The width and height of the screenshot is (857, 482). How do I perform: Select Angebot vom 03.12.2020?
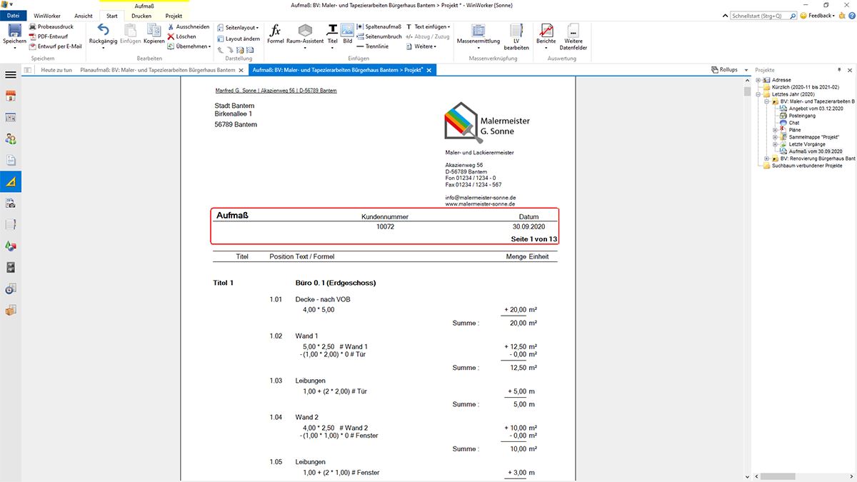816,109
